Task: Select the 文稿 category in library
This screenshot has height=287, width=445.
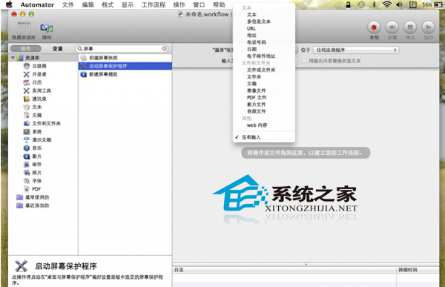Action: click(x=36, y=115)
